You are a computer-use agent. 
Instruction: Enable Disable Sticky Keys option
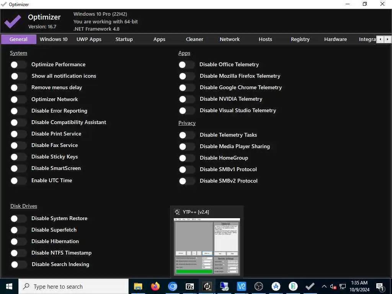tap(18, 157)
